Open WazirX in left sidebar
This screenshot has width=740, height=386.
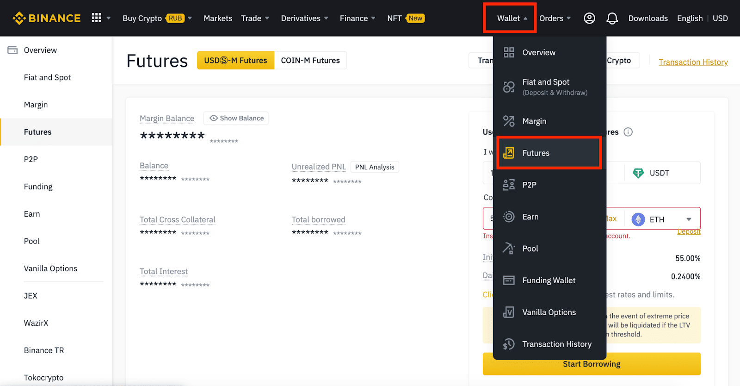(36, 323)
